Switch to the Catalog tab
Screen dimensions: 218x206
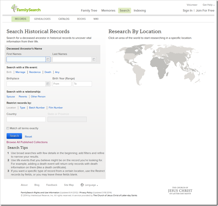(x=64, y=19)
